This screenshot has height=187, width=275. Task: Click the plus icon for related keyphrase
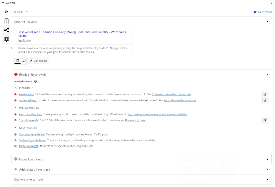16,169
